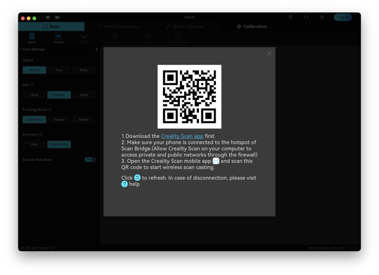Click the Home icon in title bar
This screenshot has width=379, height=275.
pyautogui.click(x=48, y=17)
